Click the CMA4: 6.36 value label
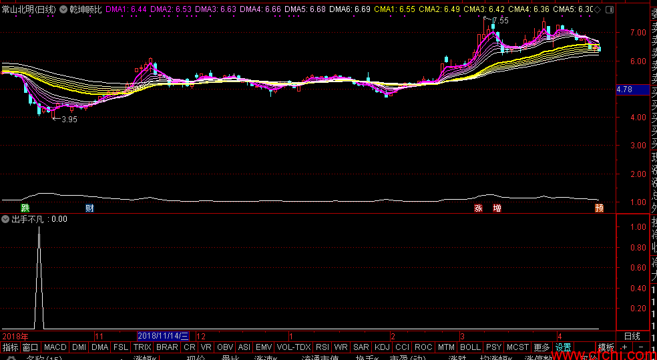 click(529, 9)
